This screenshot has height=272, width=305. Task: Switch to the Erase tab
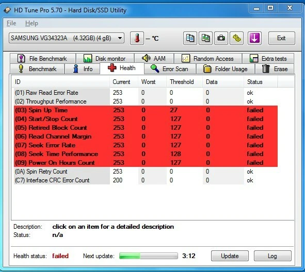pos(275,69)
